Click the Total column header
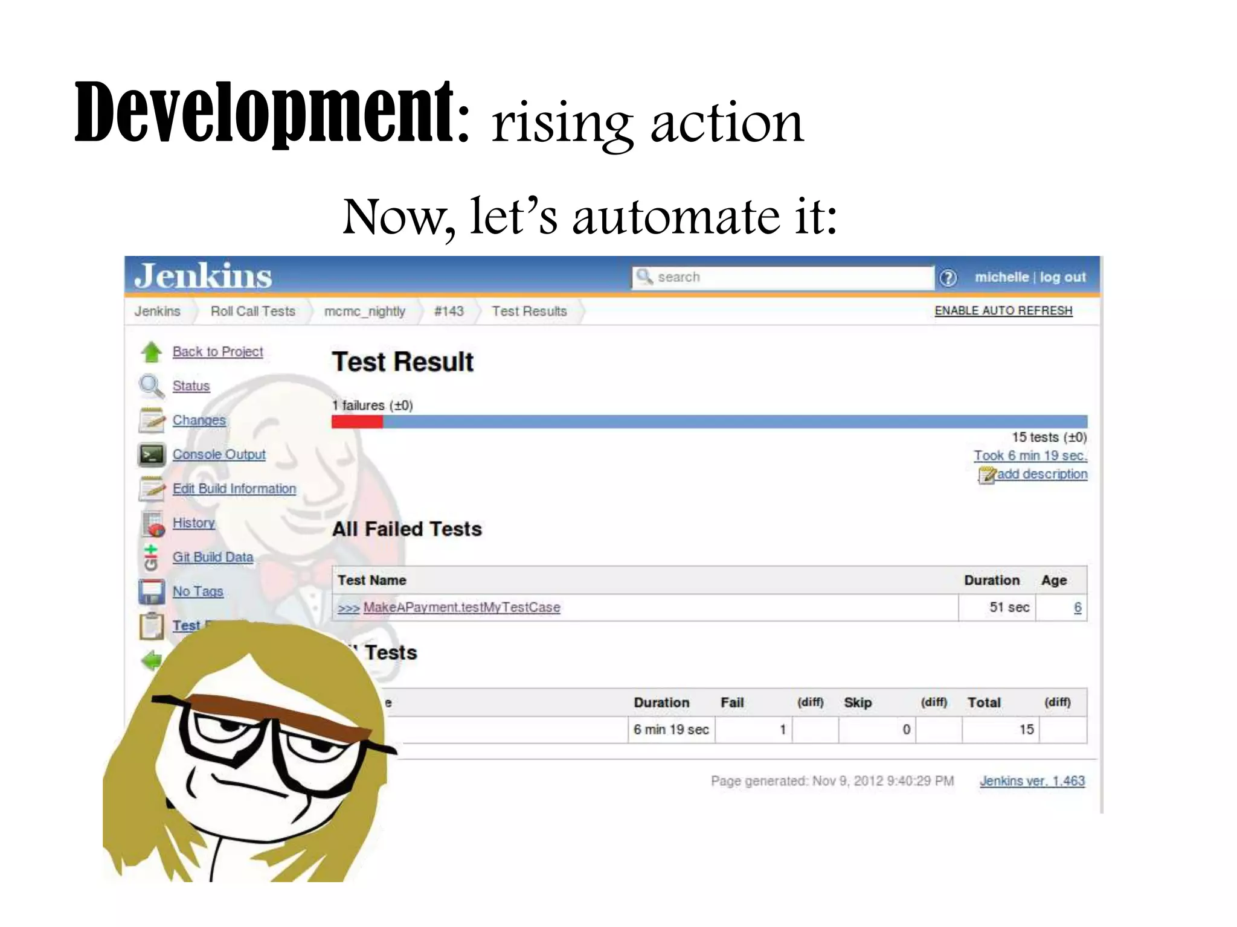Viewport: 1237px width, 927px height. point(984,703)
